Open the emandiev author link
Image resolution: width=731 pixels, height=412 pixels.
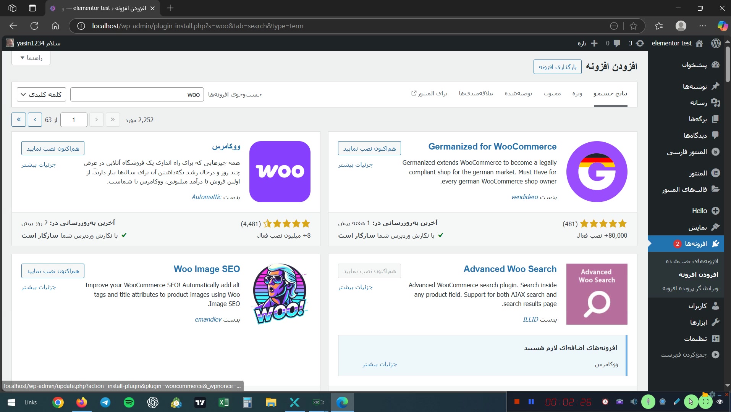208,319
